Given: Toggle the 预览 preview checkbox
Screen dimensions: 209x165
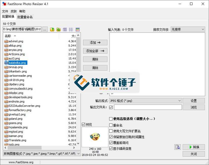Looking at the screenshot, I should tap(83, 124).
